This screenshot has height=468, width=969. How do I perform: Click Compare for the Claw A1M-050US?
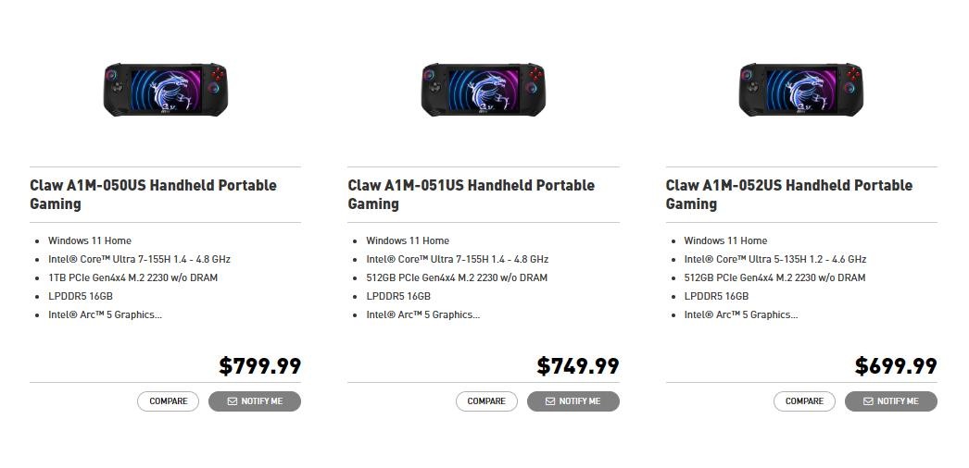pyautogui.click(x=168, y=401)
